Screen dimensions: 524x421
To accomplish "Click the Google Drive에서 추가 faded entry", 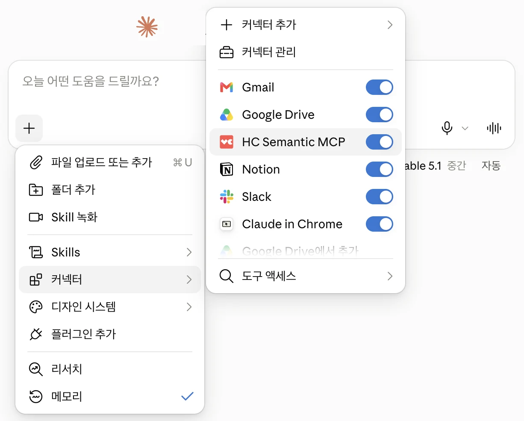I will click(306, 251).
